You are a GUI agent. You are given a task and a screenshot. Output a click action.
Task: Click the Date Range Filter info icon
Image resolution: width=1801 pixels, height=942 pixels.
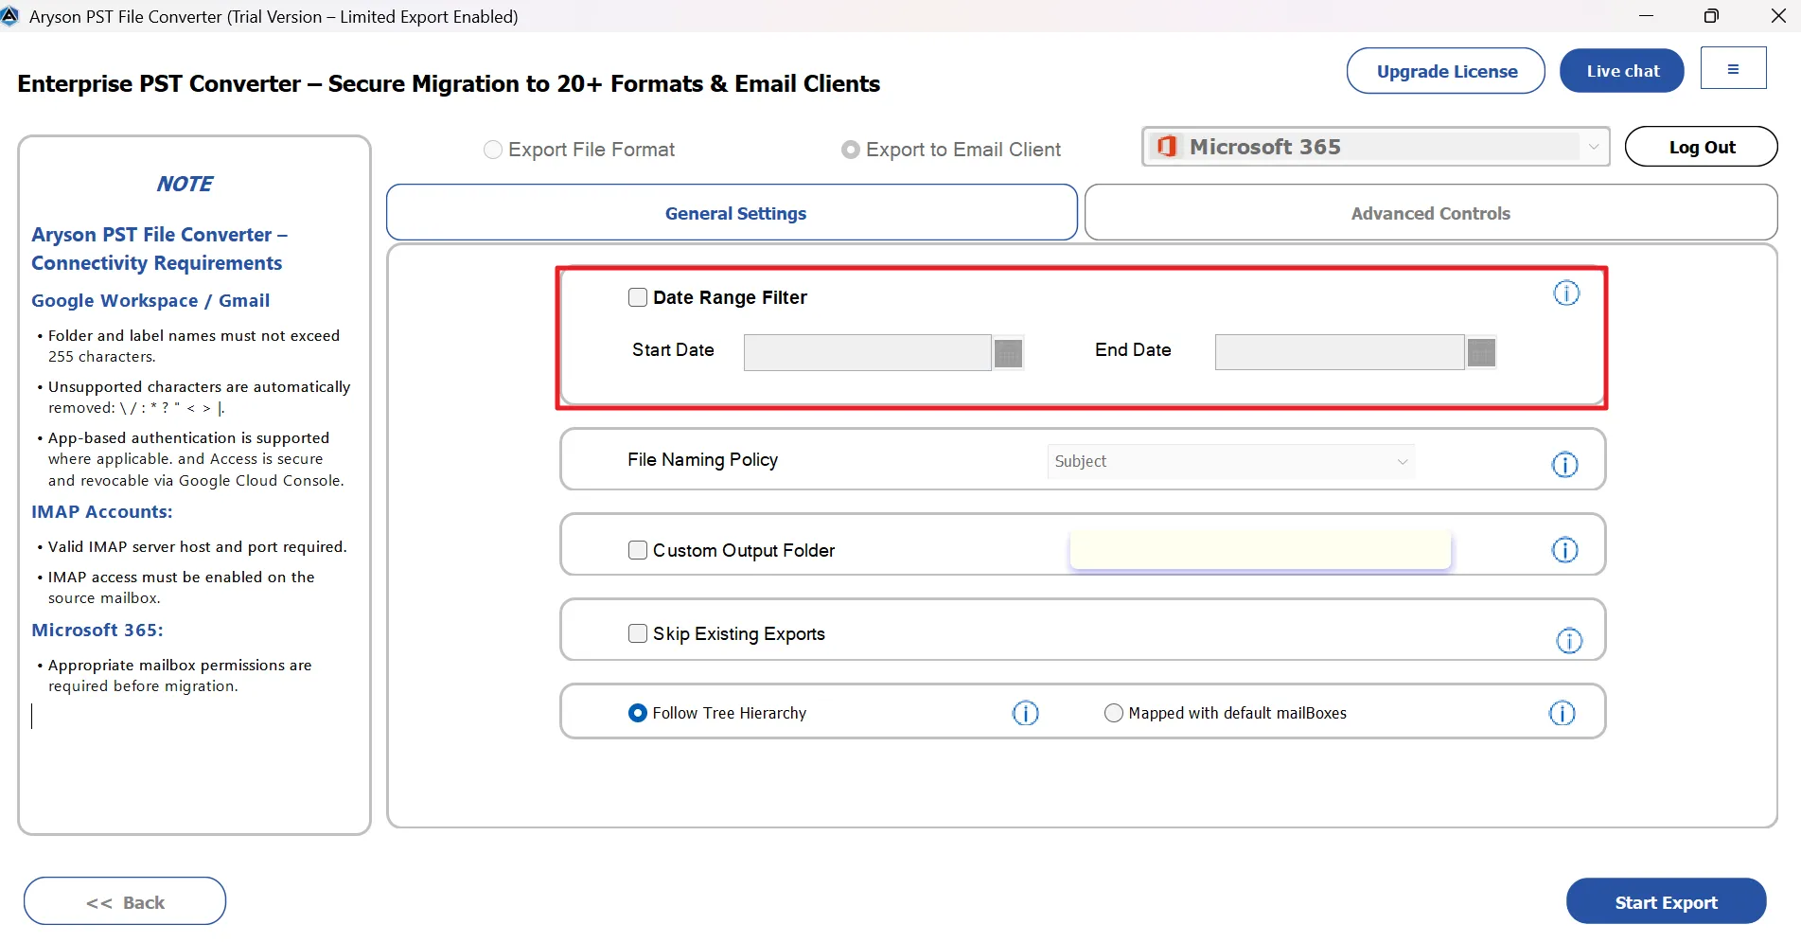1566,293
